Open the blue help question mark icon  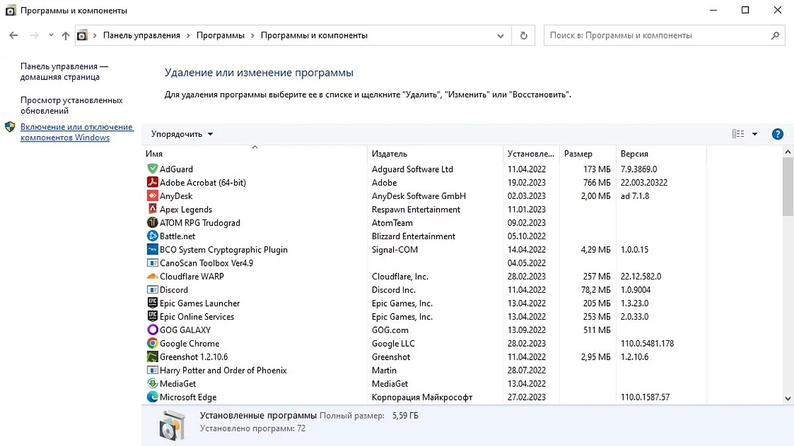click(x=777, y=134)
